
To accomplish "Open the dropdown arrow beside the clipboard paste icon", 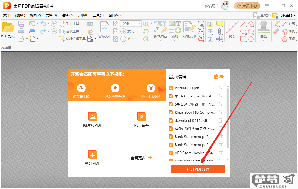I will (x=96, y=31).
